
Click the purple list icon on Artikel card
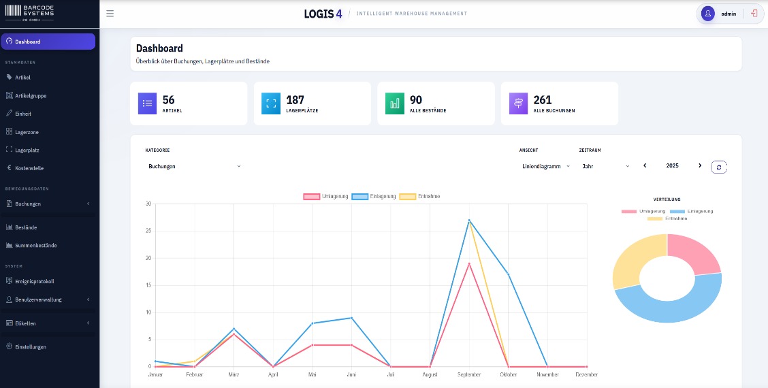[x=148, y=103]
